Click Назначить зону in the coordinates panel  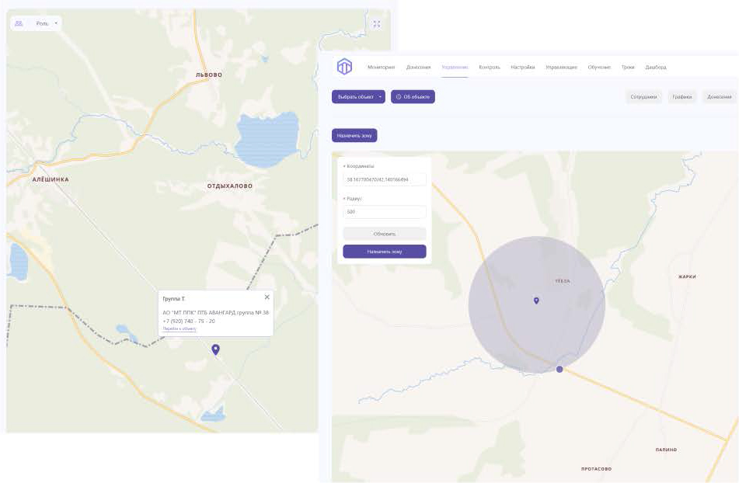coord(384,252)
